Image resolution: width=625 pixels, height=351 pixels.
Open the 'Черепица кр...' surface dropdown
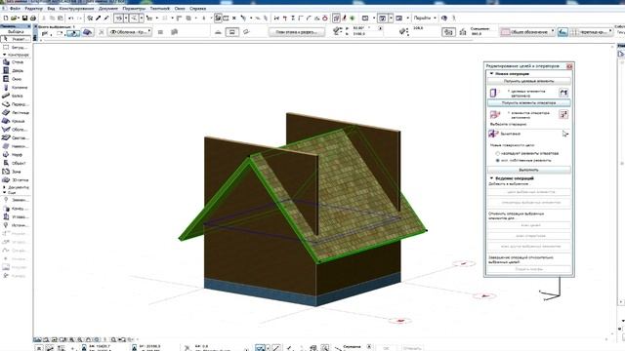(x=591, y=32)
